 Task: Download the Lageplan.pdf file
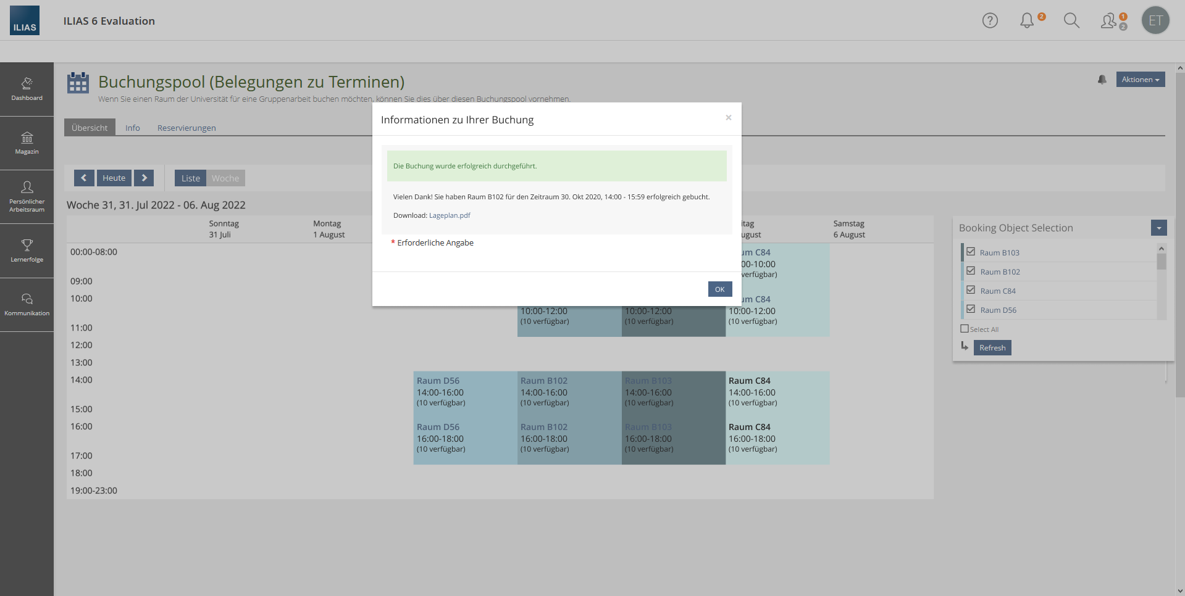coord(450,215)
